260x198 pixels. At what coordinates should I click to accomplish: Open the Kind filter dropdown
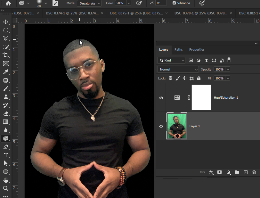(x=171, y=60)
